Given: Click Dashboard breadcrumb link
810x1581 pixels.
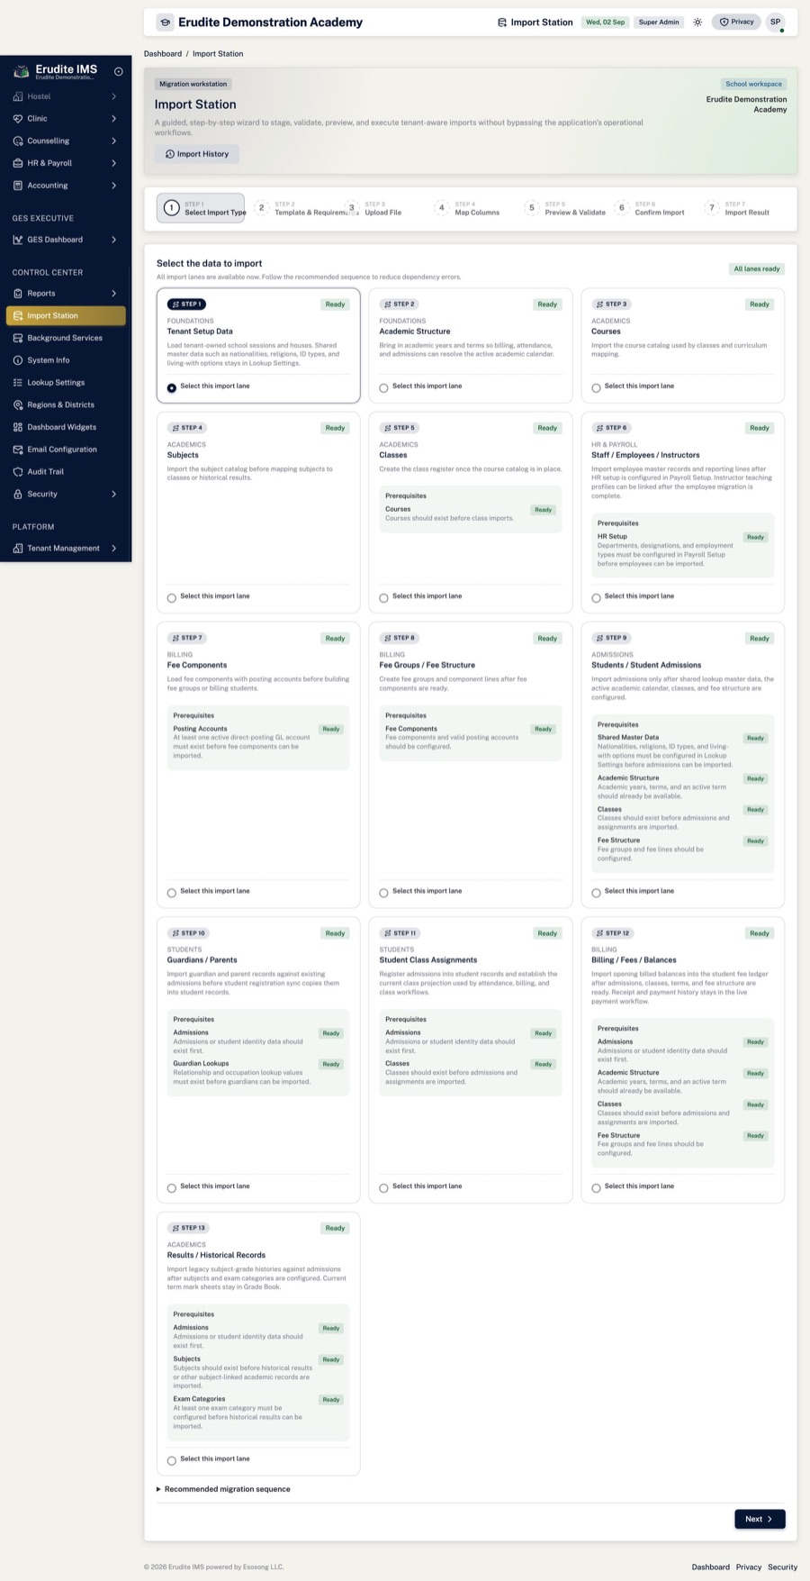Looking at the screenshot, I should (163, 54).
